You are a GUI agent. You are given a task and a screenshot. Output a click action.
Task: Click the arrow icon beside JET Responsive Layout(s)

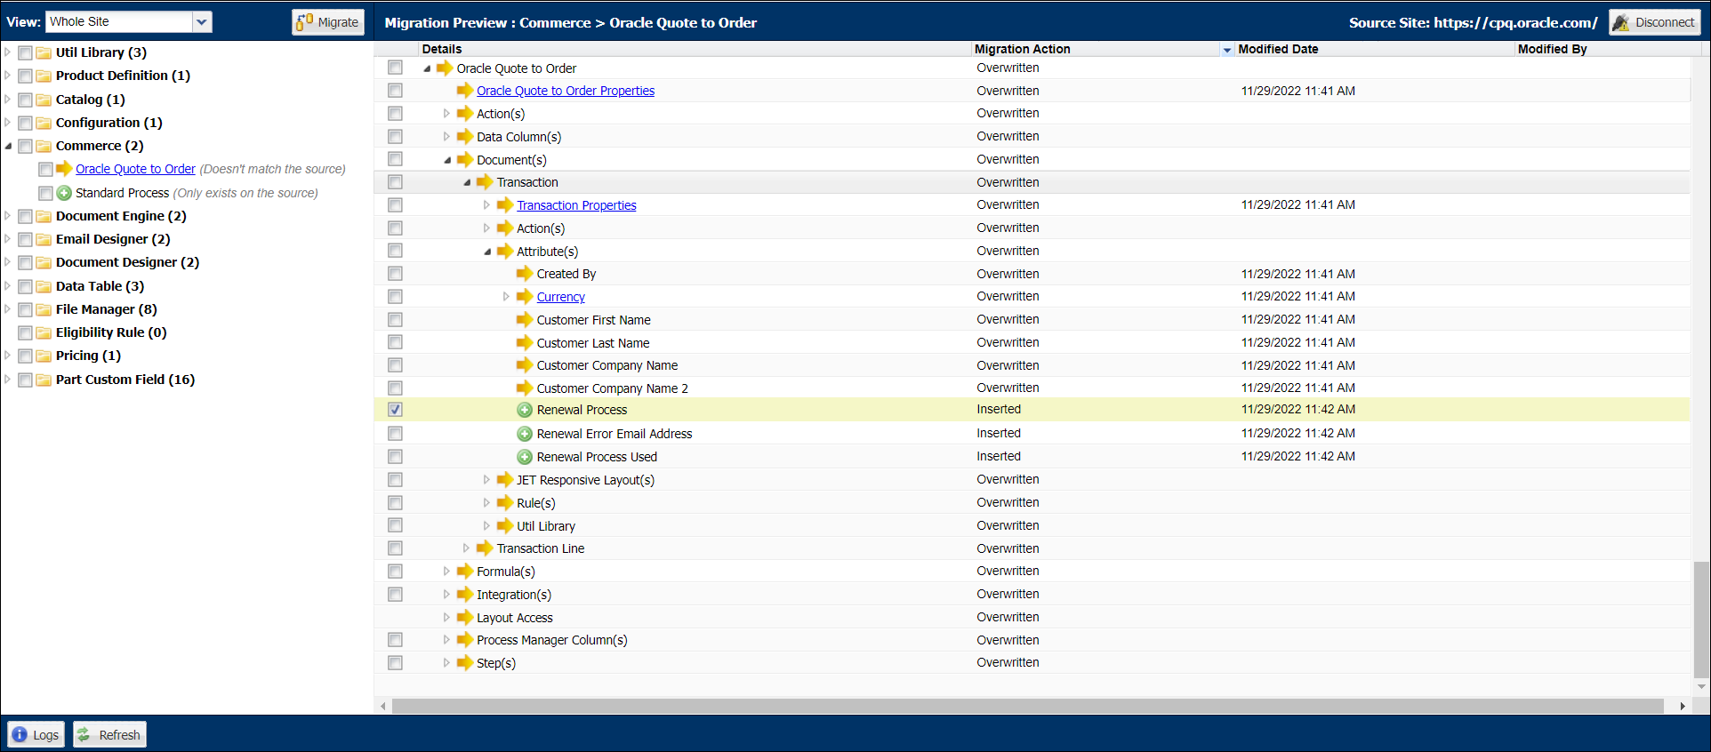(505, 480)
